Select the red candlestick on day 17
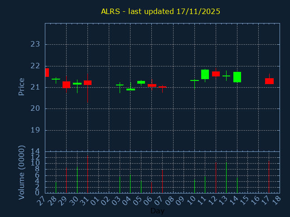 pos(269,81)
